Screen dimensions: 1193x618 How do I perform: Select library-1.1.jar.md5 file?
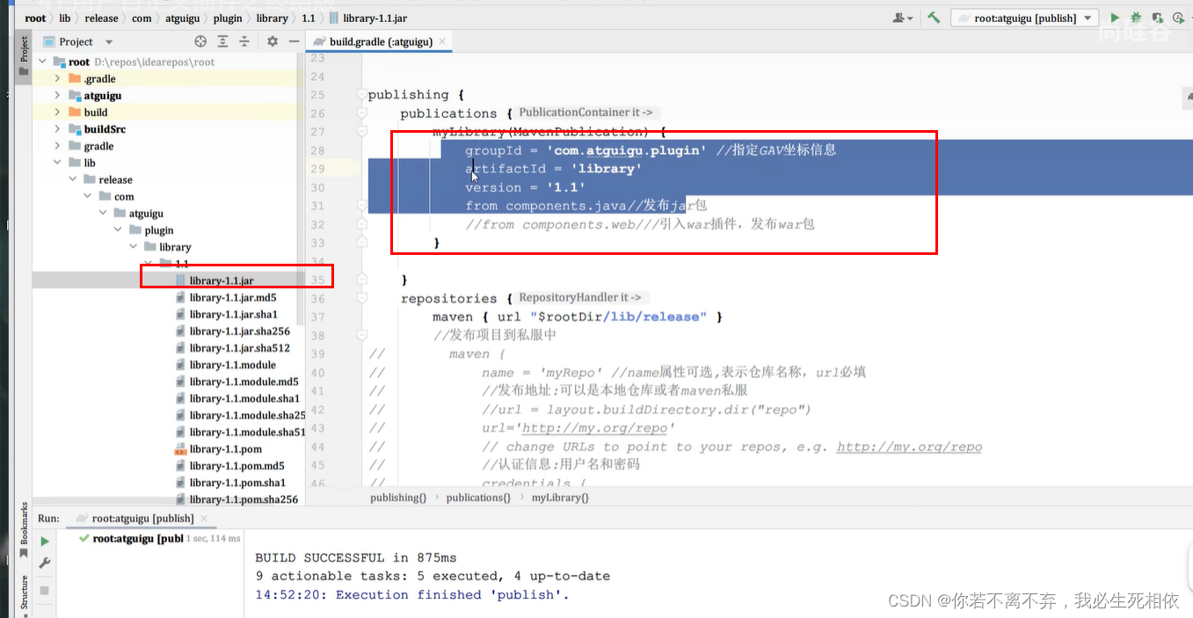click(232, 298)
